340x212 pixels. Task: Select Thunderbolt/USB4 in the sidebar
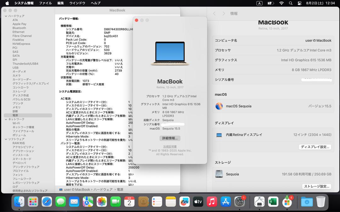[x=25, y=63]
